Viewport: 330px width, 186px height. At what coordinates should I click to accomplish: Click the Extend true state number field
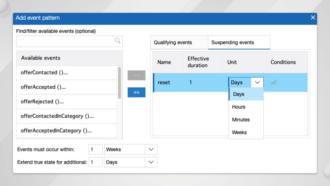pos(95,162)
